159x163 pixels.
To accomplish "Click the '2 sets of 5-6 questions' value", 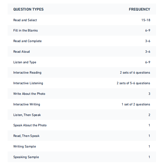I will [133, 83].
